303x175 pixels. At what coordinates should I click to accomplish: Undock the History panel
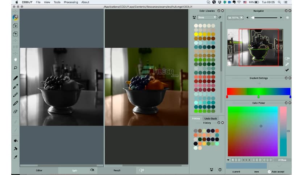tap(219, 123)
